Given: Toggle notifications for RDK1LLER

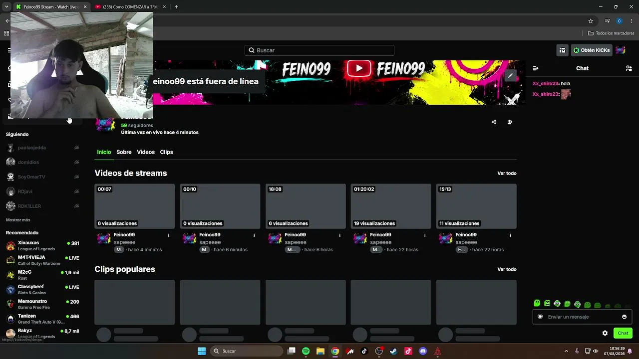Looking at the screenshot, I should [x=76, y=206].
